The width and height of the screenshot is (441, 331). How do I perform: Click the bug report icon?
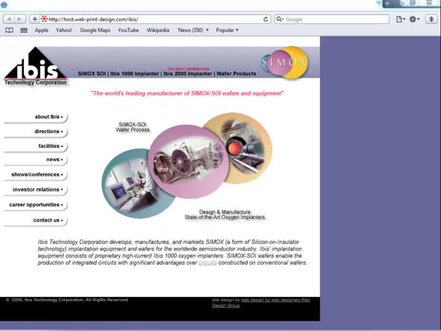click(x=431, y=19)
